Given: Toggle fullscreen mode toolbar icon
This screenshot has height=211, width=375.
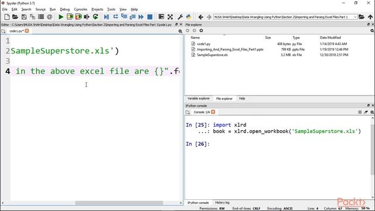Looking at the screenshot, I should coord(170,17).
